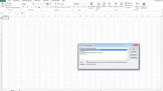The height and width of the screenshot is (91, 163).
Task: Toggle Tekstterugloop wrap text
Action: pos(60,4)
